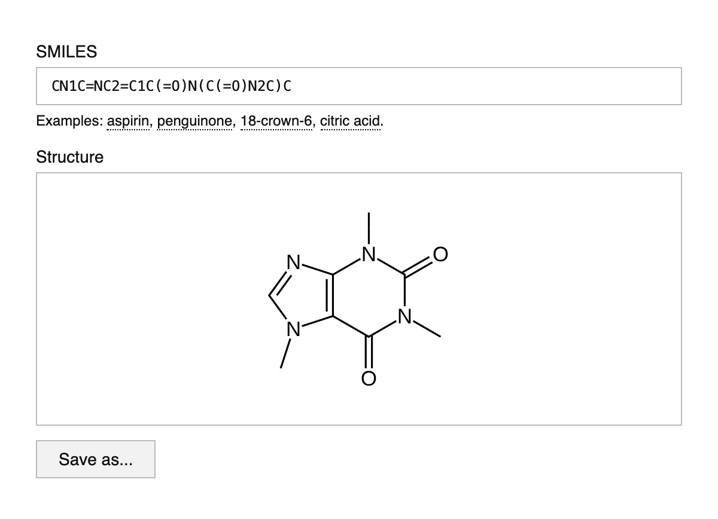This screenshot has width=718, height=519.
Task: Click the methyl bond below lower-left nitrogen
Action: click(x=286, y=354)
